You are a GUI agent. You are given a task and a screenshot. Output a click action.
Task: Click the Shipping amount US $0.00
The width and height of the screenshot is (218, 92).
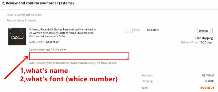208,81
